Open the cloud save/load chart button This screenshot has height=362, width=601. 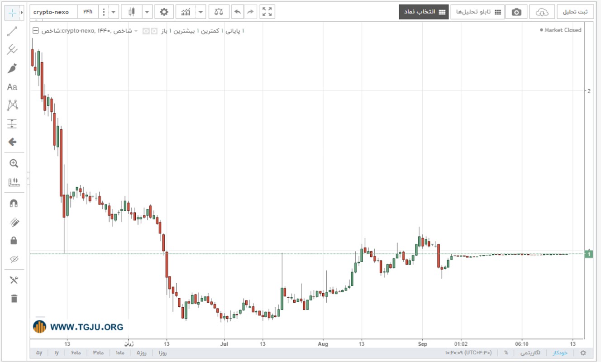click(x=542, y=12)
